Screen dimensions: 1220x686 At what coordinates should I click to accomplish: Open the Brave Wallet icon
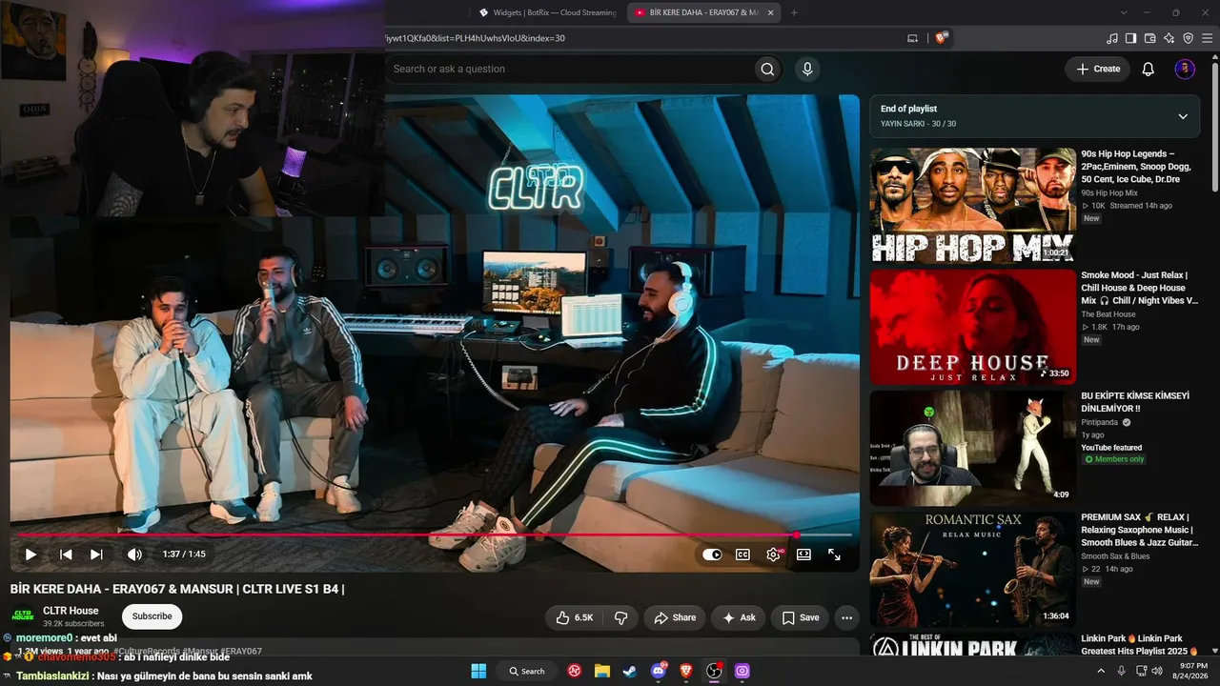point(1149,38)
